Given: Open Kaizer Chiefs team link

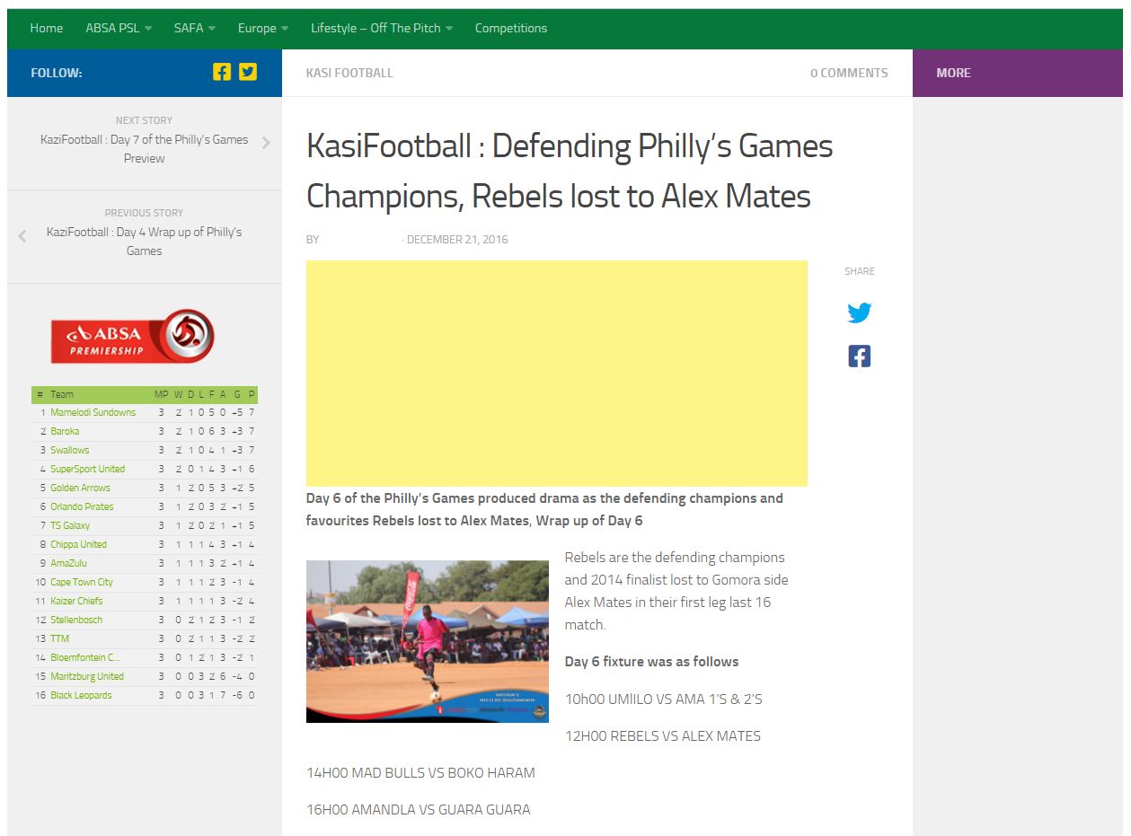Looking at the screenshot, I should click(76, 601).
